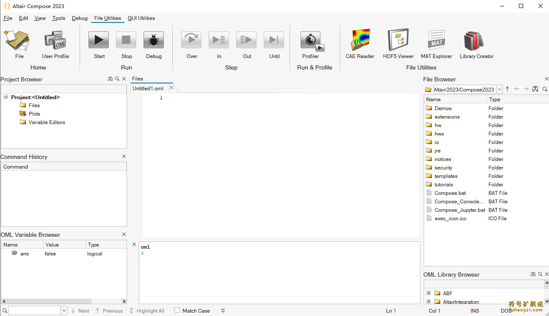This screenshot has width=549, height=316.
Task: Select the ans variable row
Action: pos(63,253)
